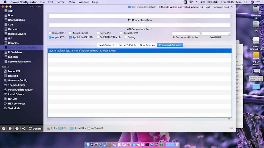Click the home icon in bottom toolbar
The height and width of the screenshot is (148, 264).
pyautogui.click(x=17, y=128)
